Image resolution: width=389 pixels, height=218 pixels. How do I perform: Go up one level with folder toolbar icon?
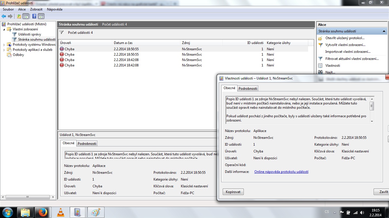tap(19, 16)
